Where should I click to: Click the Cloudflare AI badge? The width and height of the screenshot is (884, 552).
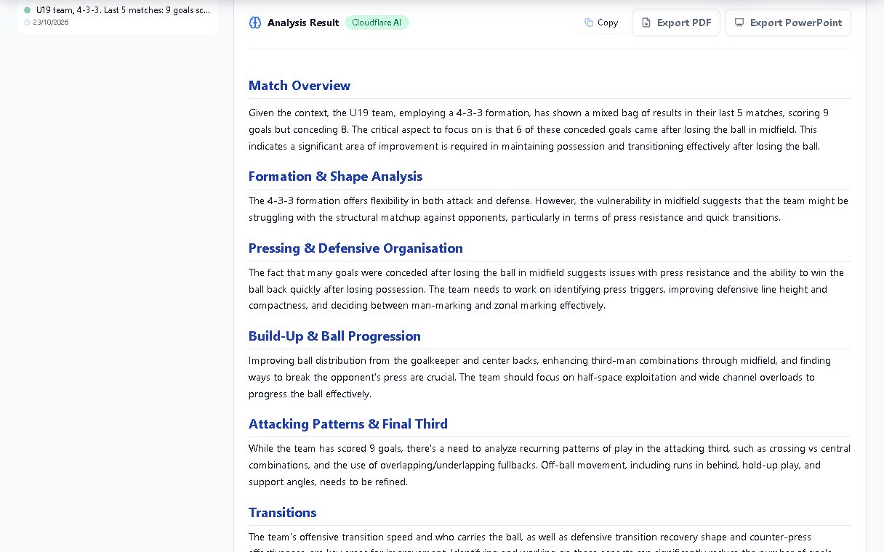click(377, 23)
